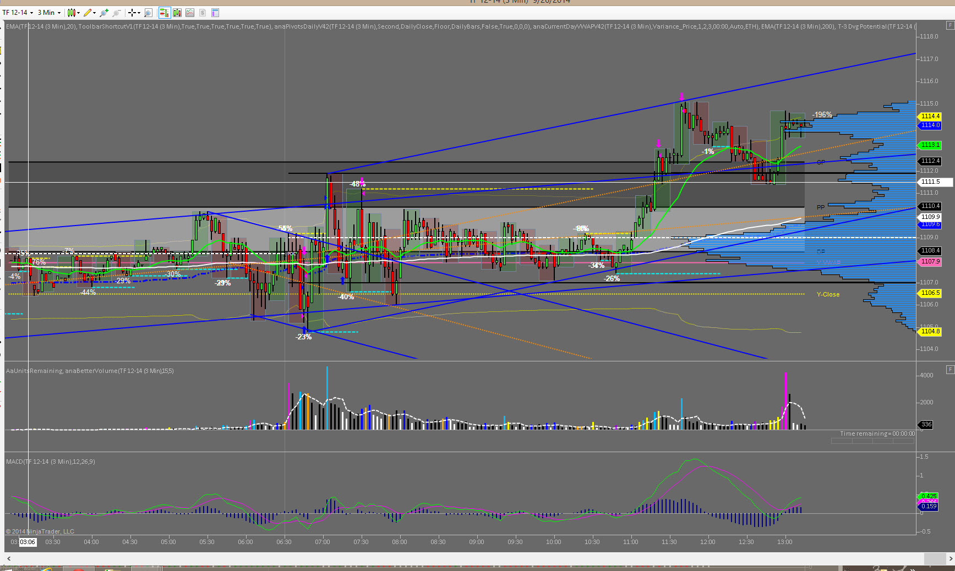Click the MACD indicator label
The image size is (955, 571).
coord(51,462)
